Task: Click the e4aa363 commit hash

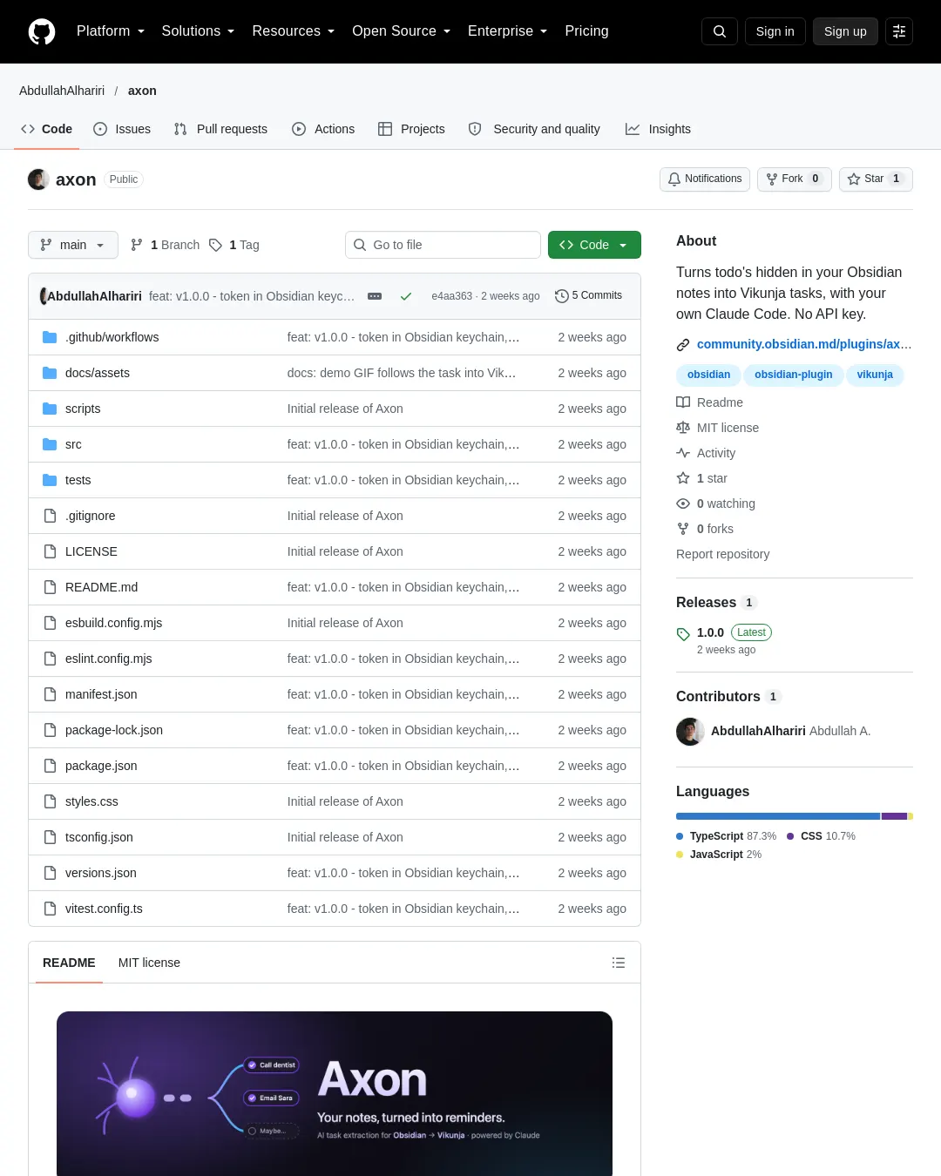Action: pyautogui.click(x=451, y=296)
